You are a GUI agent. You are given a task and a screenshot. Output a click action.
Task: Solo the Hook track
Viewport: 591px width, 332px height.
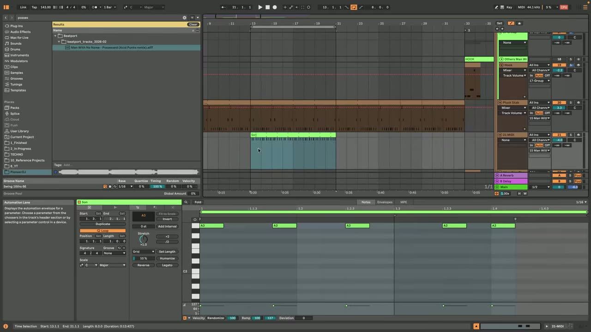[x=570, y=65]
